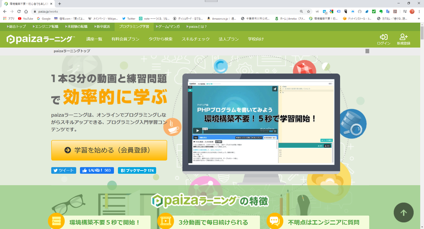Viewport: 424px width, 229px height.
Task: Open the アプリ apps grid shortcut
Action: [x=9, y=18]
